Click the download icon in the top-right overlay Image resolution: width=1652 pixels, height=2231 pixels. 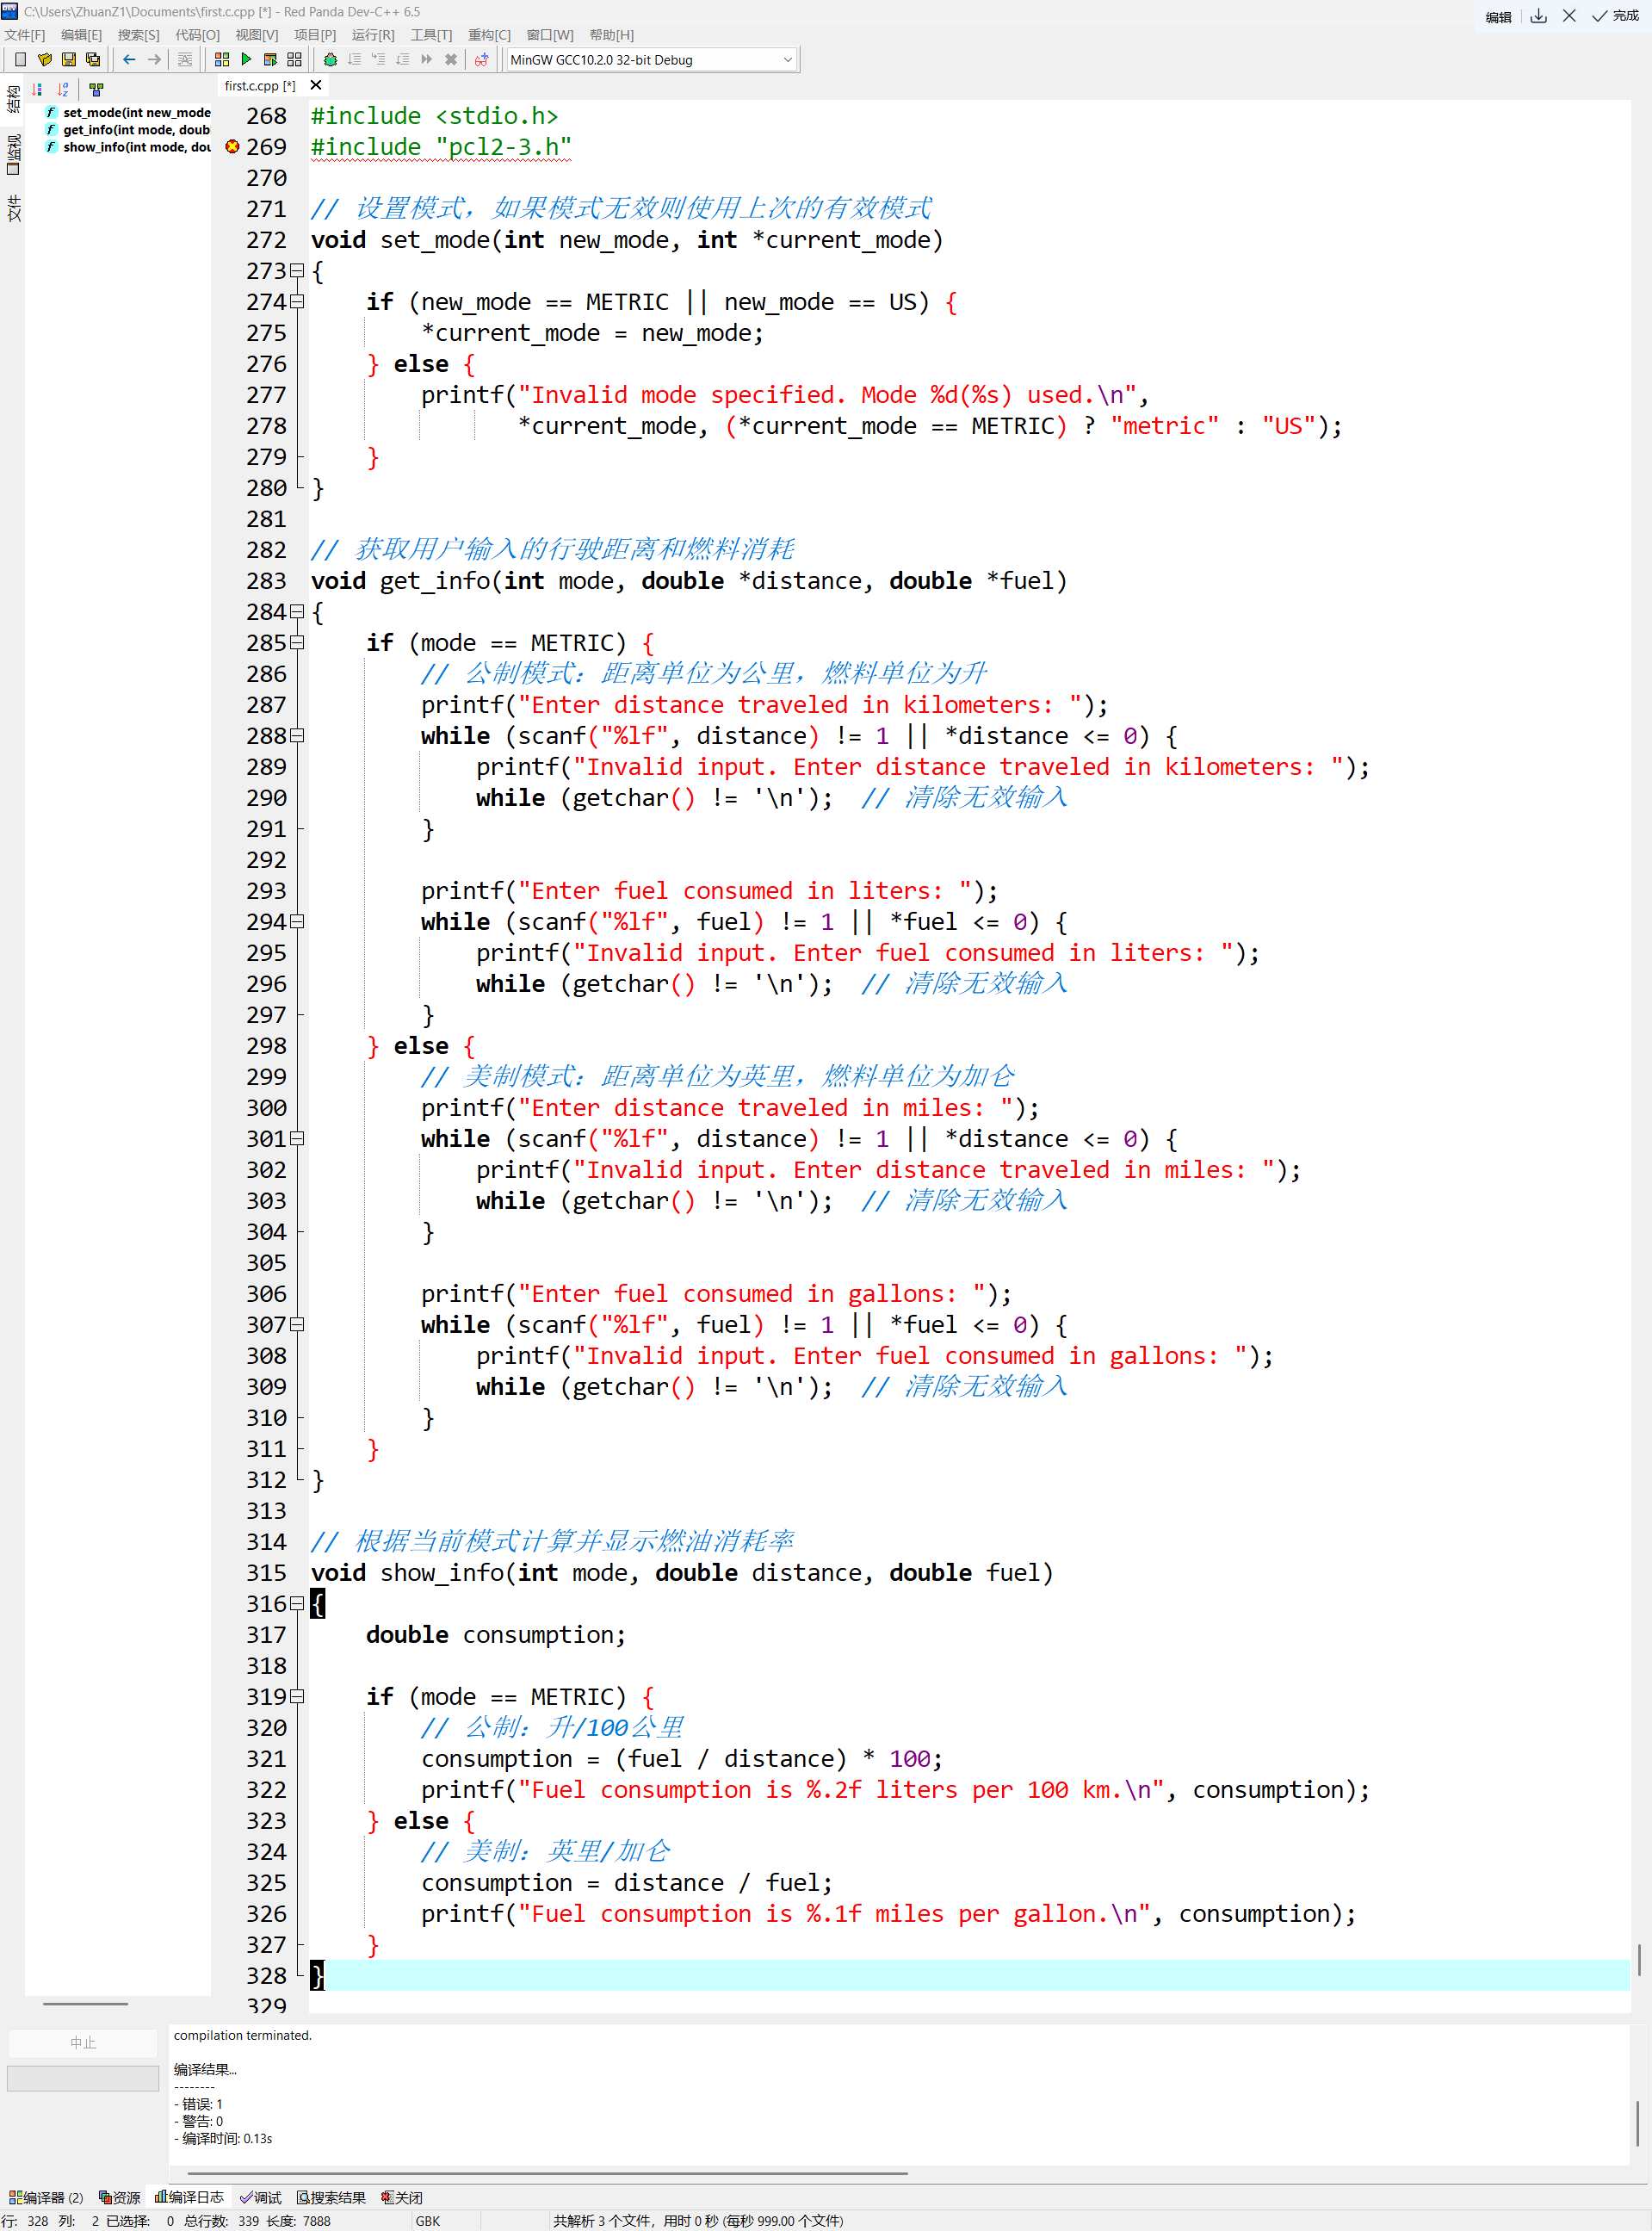pyautogui.click(x=1539, y=16)
